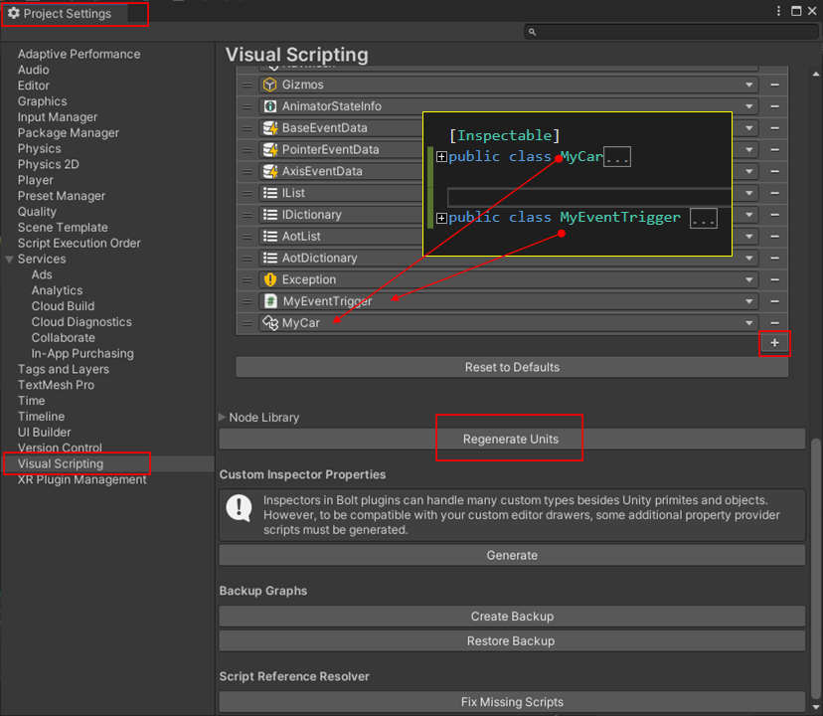Open the Audio settings category
This screenshot has width=823, height=716.
pos(33,70)
